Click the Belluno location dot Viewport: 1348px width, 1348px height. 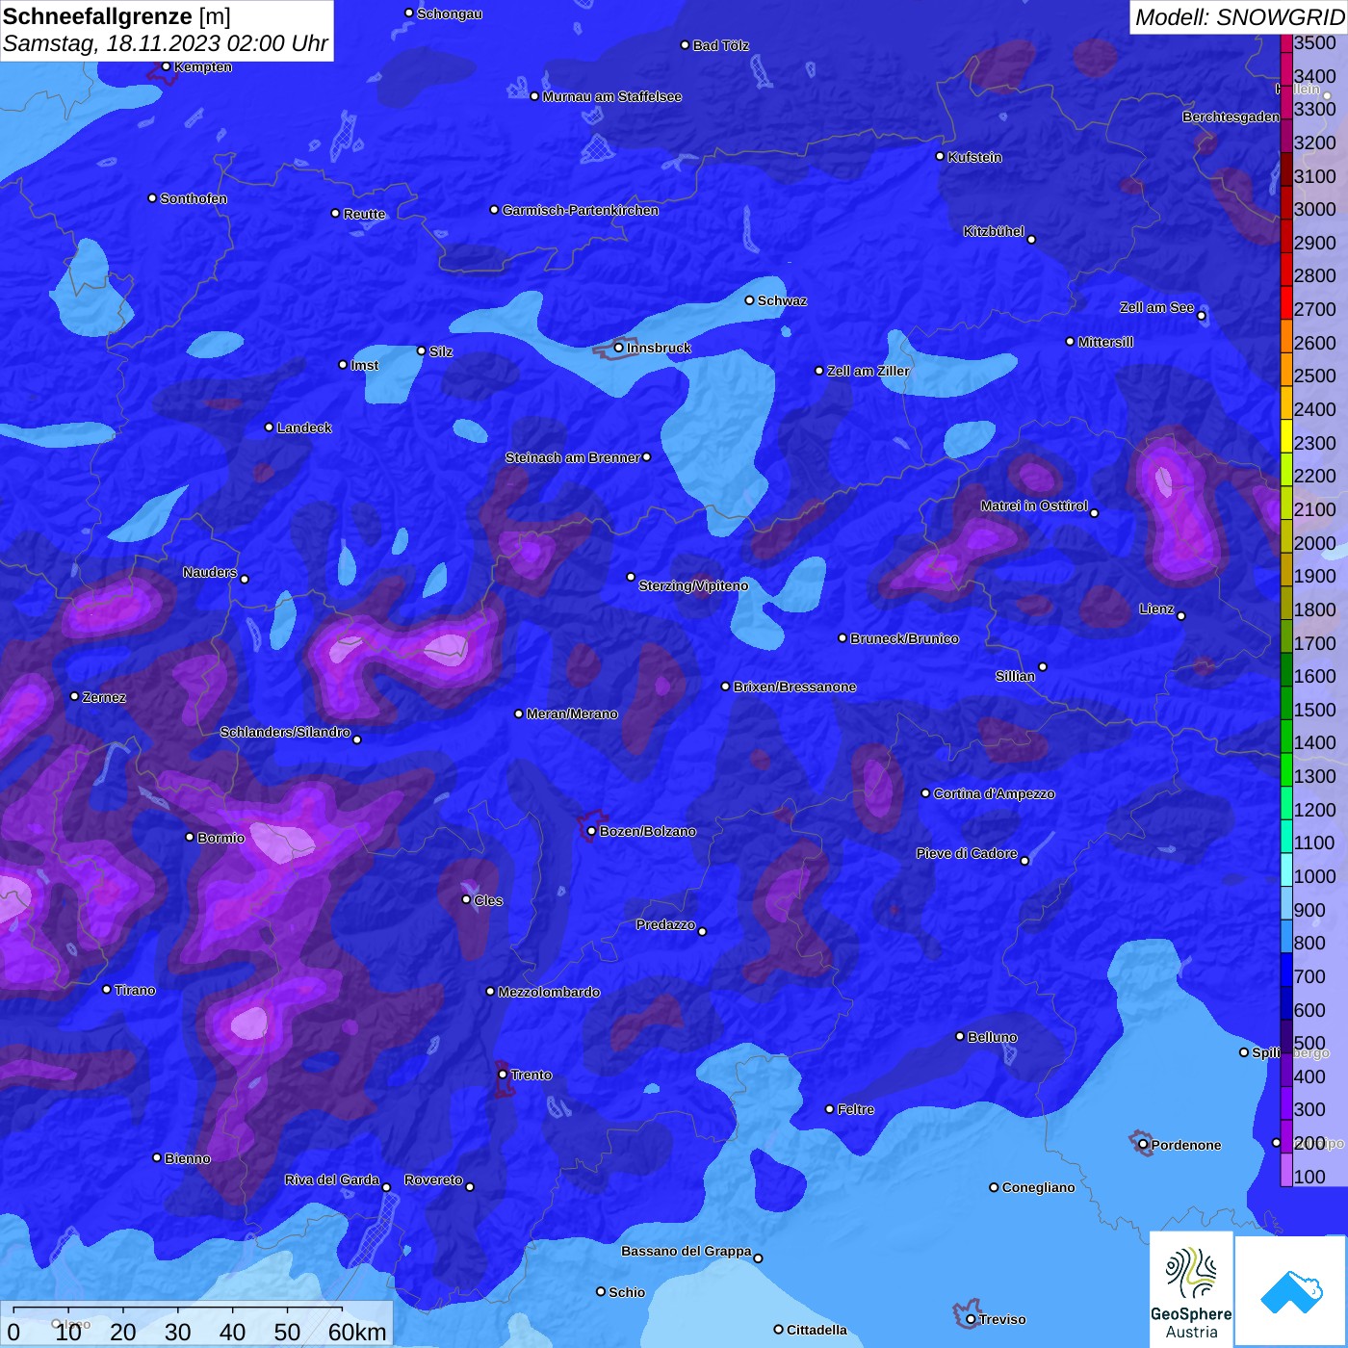960,1036
